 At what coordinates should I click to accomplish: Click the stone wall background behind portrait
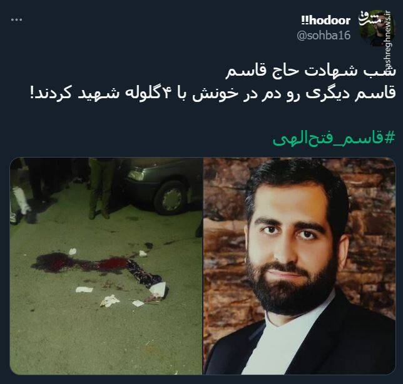pyautogui.click(x=373, y=231)
